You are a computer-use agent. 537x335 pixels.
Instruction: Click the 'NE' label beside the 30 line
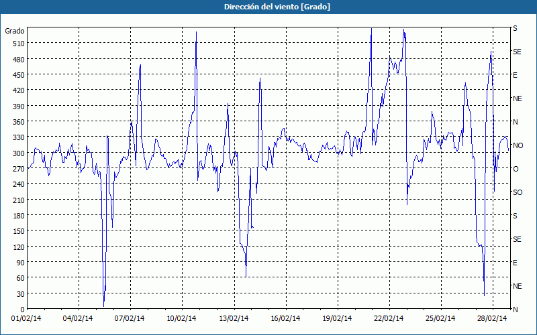[517, 286]
